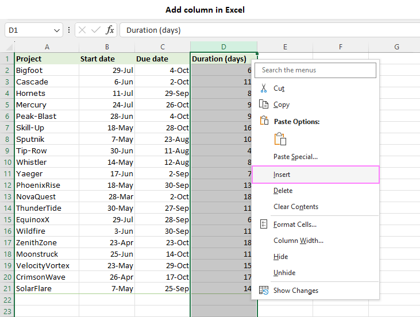
Task: Click the formula bar text Duration (days)
Action: click(153, 30)
